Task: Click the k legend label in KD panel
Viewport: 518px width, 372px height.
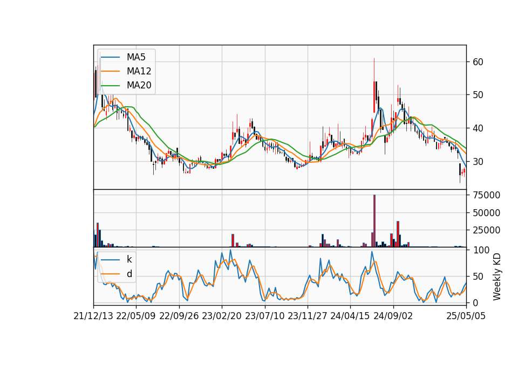Action: (129, 259)
